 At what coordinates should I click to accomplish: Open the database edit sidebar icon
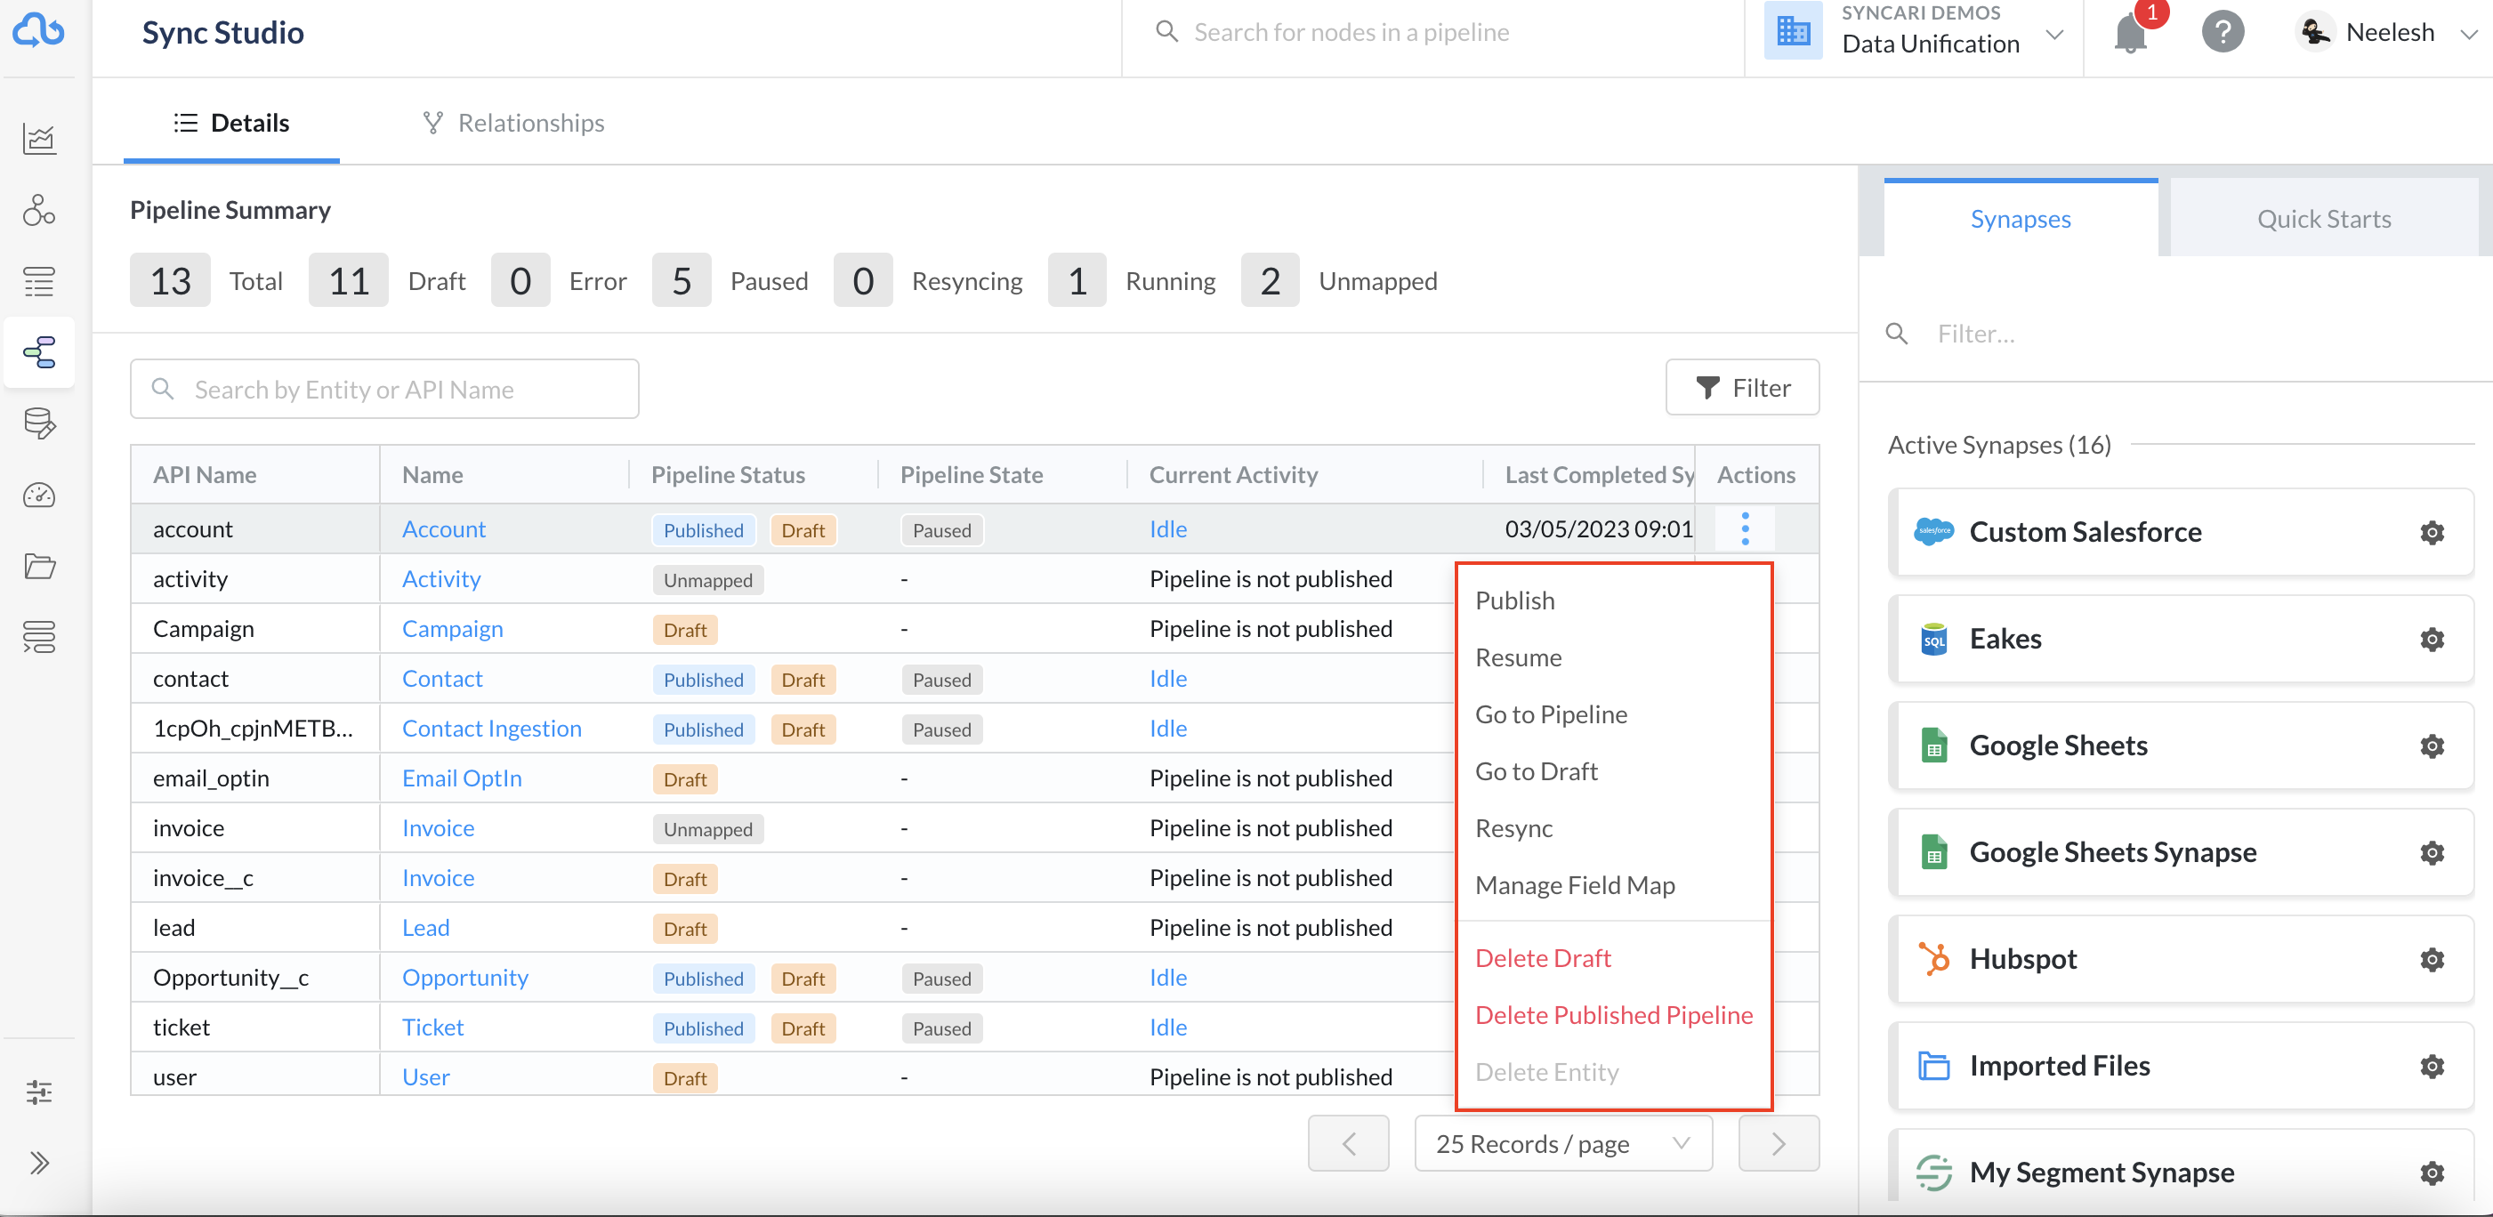pyautogui.click(x=39, y=423)
